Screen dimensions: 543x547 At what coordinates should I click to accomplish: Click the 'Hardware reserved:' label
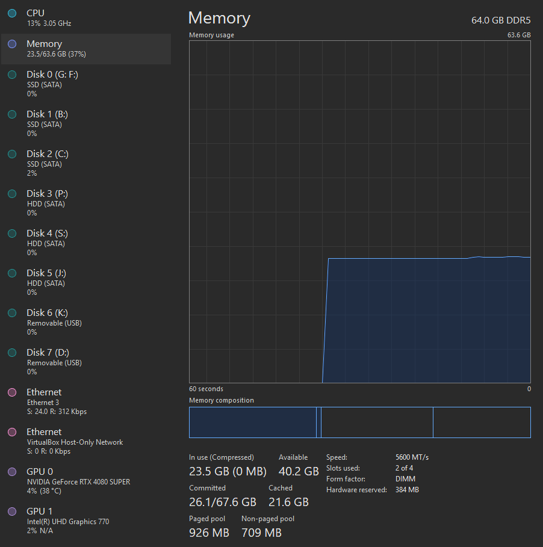click(x=356, y=490)
